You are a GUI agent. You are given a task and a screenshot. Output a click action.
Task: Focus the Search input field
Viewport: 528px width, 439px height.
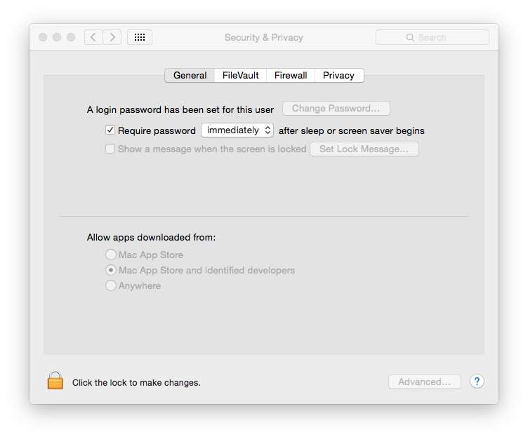tap(433, 37)
